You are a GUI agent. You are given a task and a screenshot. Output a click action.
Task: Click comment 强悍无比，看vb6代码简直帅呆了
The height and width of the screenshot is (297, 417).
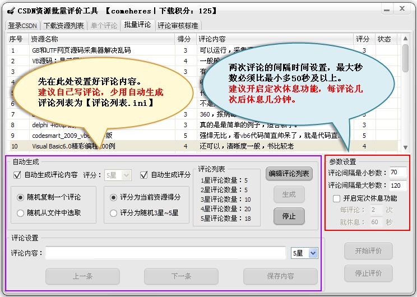coord(270,136)
